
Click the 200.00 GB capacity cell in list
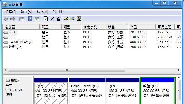click(x=138, y=47)
